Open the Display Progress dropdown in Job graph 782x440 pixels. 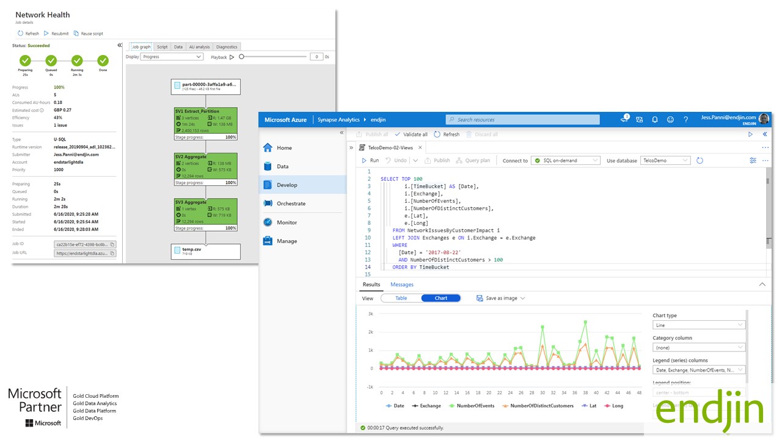tap(172, 57)
